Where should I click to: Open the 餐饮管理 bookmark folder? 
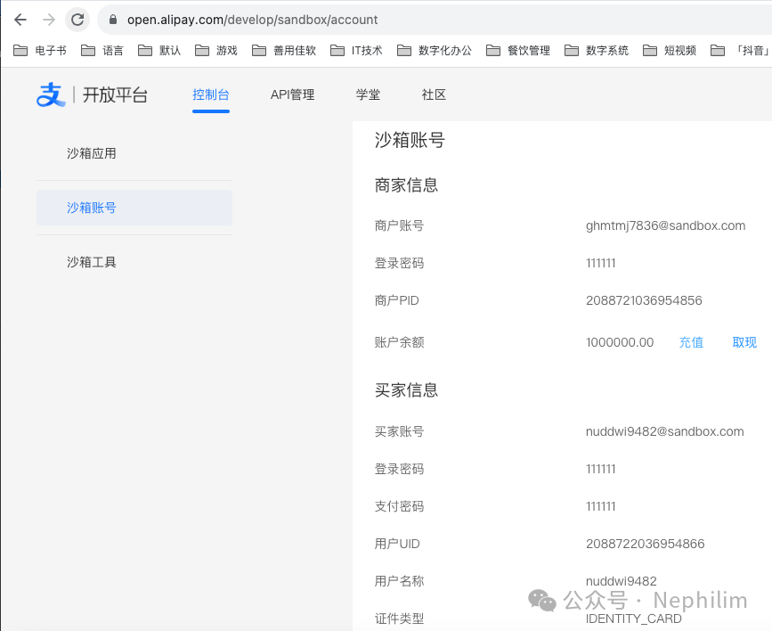[518, 50]
